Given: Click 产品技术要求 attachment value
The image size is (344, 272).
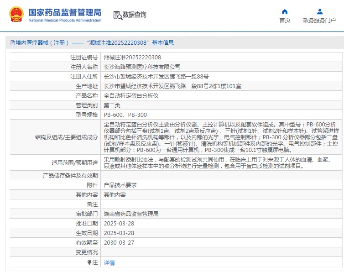Looking at the screenshot, I should click(x=120, y=185).
